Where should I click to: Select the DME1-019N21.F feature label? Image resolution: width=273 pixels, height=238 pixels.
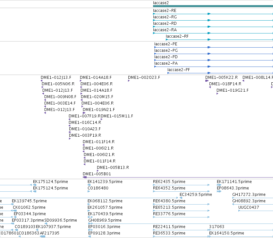(x=99, y=110)
